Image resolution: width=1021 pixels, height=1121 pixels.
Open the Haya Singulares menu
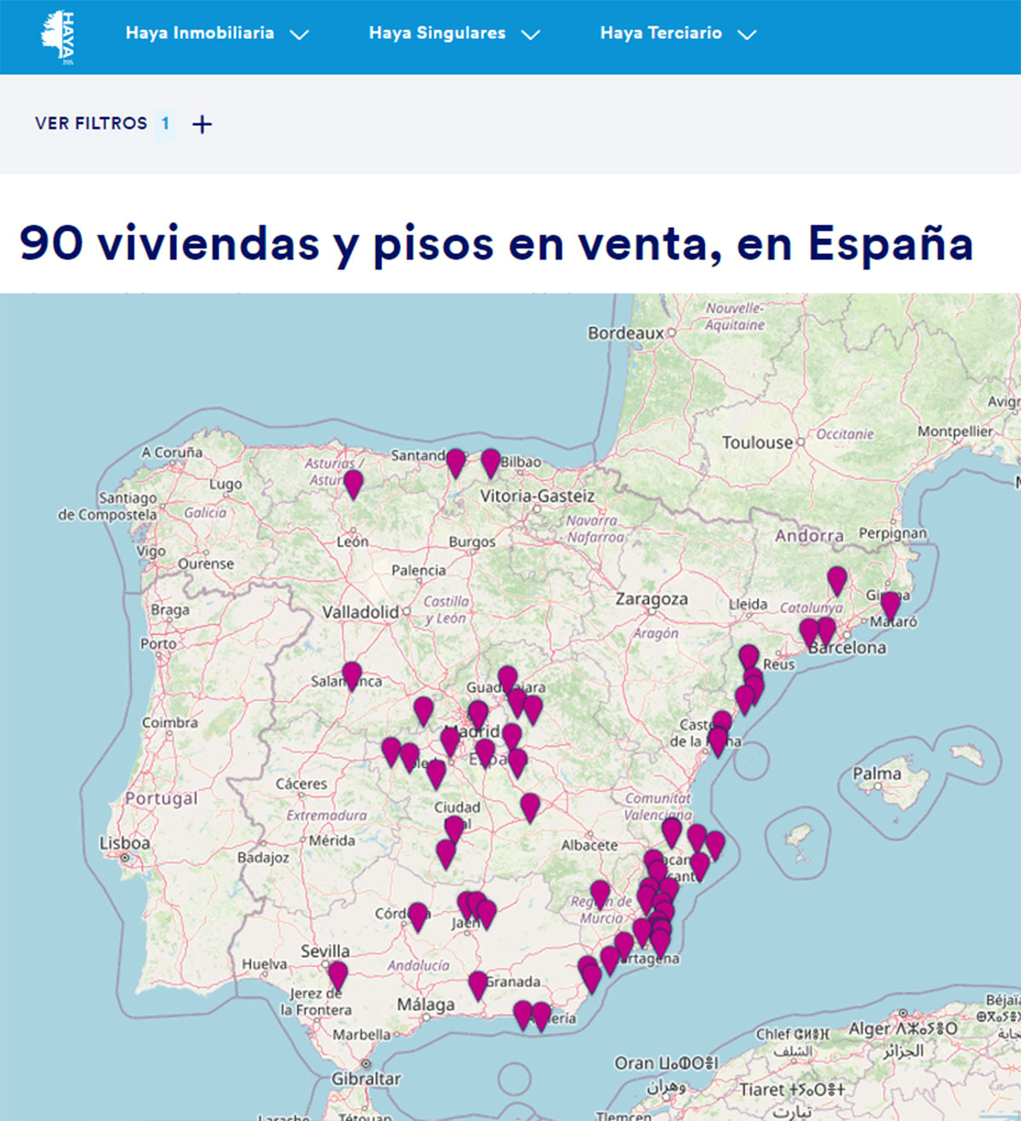[437, 33]
